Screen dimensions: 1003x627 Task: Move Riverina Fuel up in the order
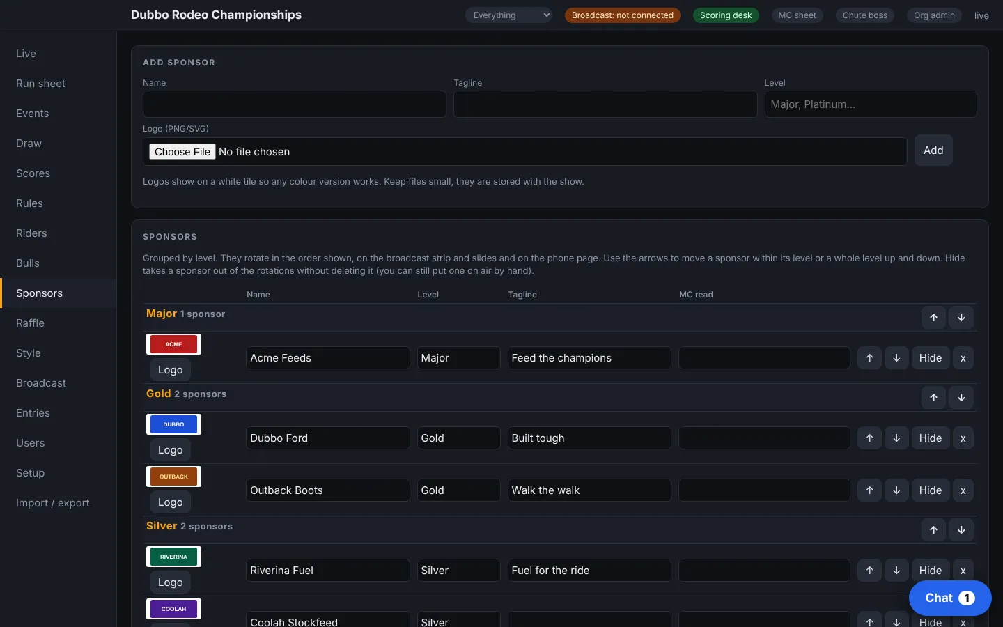click(x=870, y=571)
